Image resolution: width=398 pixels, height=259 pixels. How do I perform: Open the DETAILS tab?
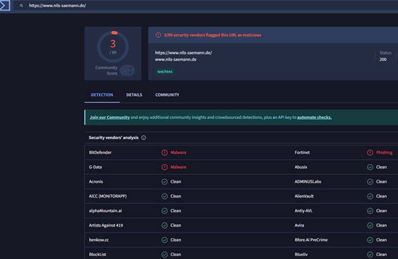[x=135, y=95]
